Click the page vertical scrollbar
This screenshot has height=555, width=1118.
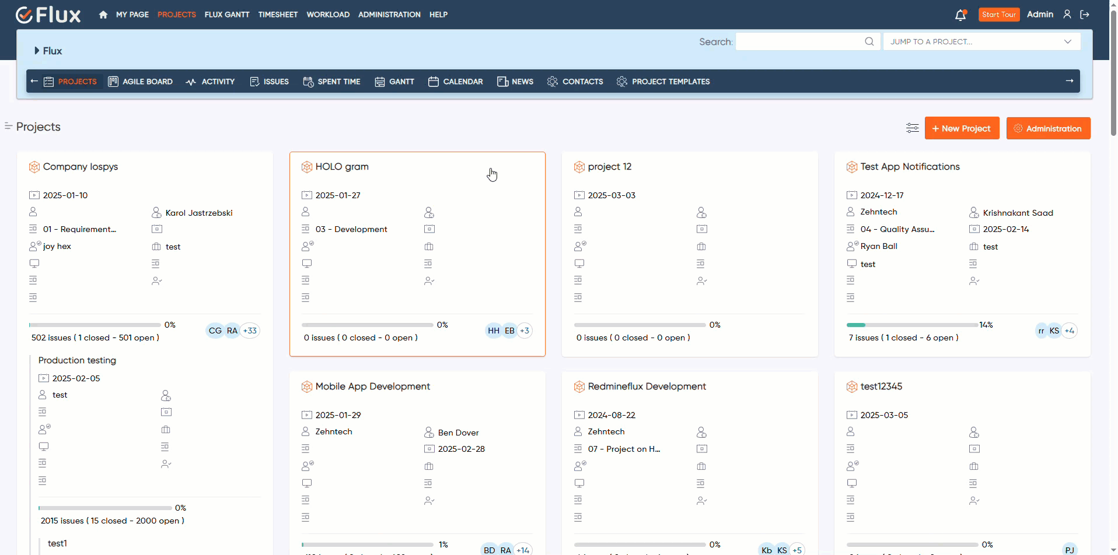pos(1113,73)
